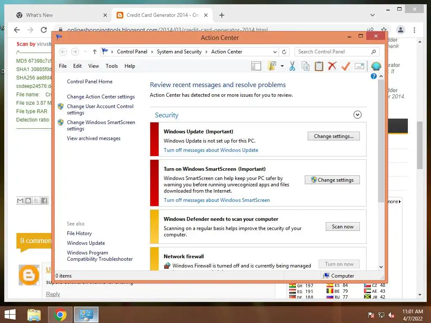The height and width of the screenshot is (323, 431).
Task: Open Windows Update under See also
Action: point(86,243)
